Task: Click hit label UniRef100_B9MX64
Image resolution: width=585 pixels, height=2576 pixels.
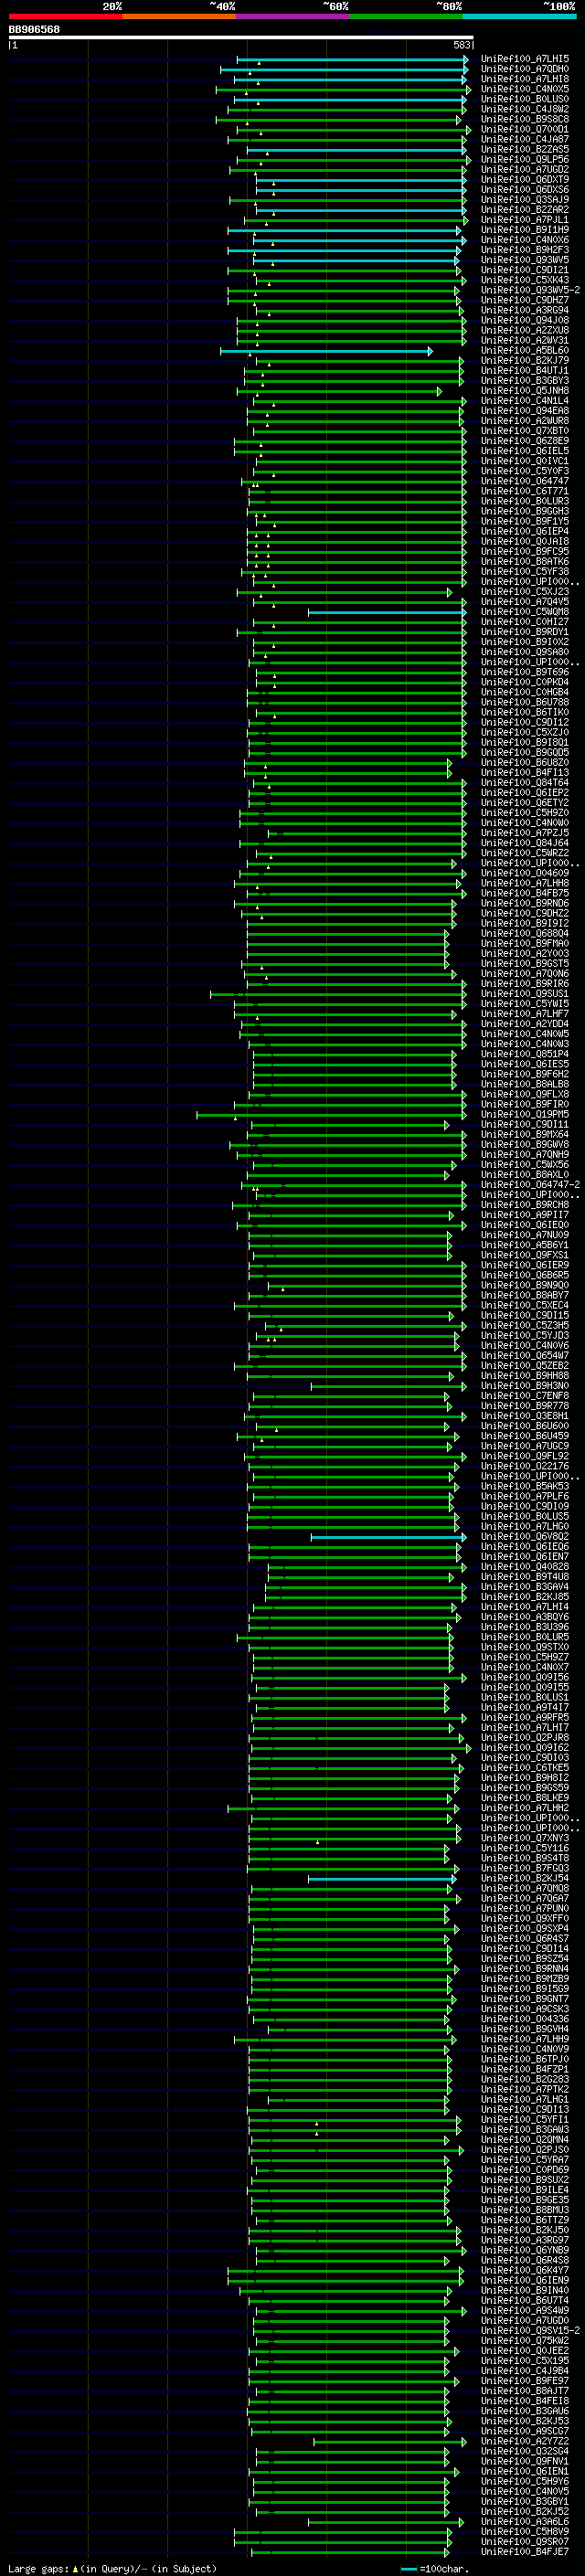Action: [x=525, y=1134]
